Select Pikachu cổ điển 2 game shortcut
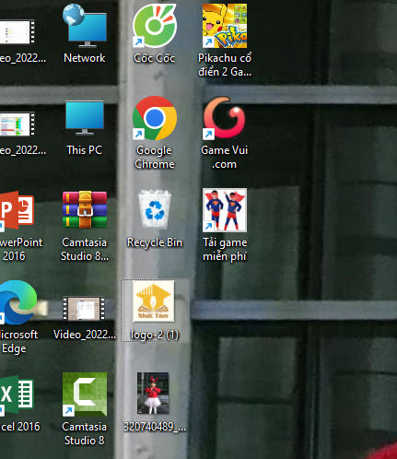 pos(225,26)
